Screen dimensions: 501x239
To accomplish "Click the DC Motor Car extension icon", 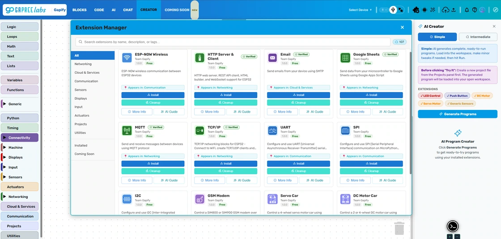I will [345, 199].
